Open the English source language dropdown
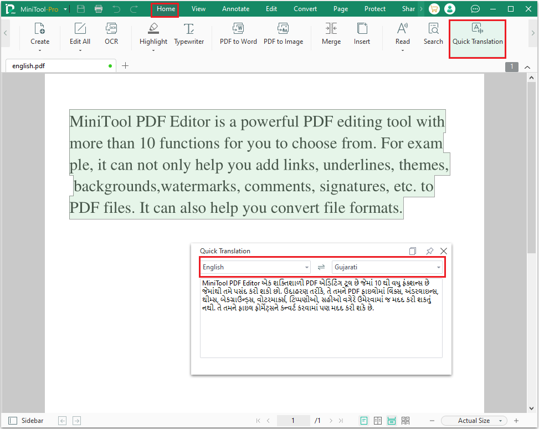539x429 pixels. coord(255,267)
